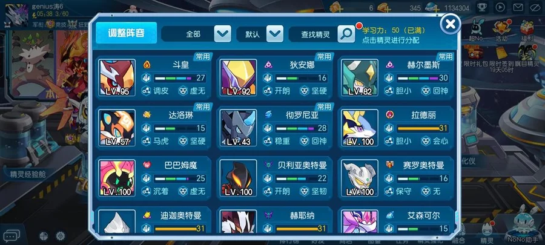Click the 福利 gift box icon
This screenshot has height=245, width=545.
pos(527,30)
